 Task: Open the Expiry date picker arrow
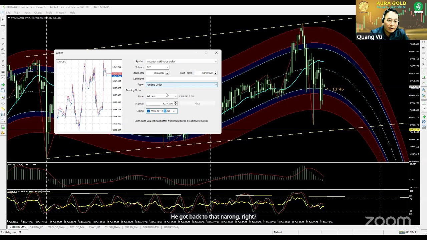174,111
